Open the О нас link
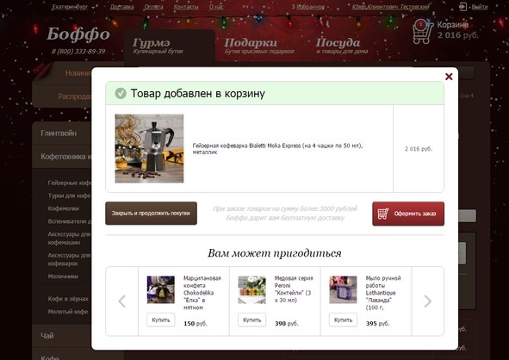The image size is (509, 360). point(216,7)
